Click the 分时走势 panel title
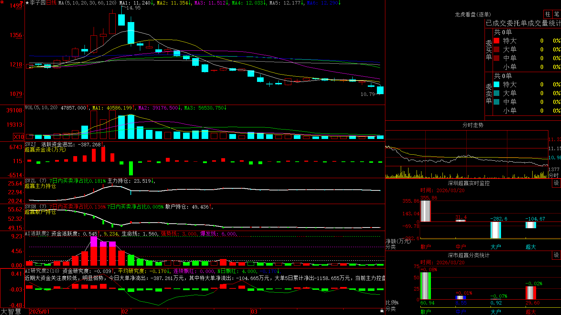This screenshot has width=561, height=315. click(473, 125)
